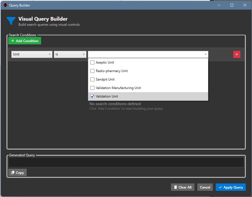The height and width of the screenshot is (197, 252).
Task: Remove condition with red X button
Action: [x=237, y=54]
